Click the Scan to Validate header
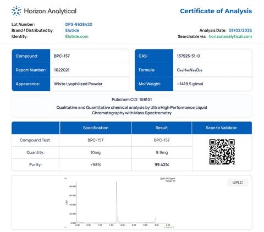This screenshot has height=232, width=264. coord(222,128)
